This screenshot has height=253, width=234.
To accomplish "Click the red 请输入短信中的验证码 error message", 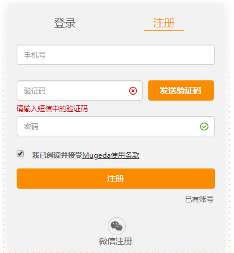I will click(x=52, y=109).
